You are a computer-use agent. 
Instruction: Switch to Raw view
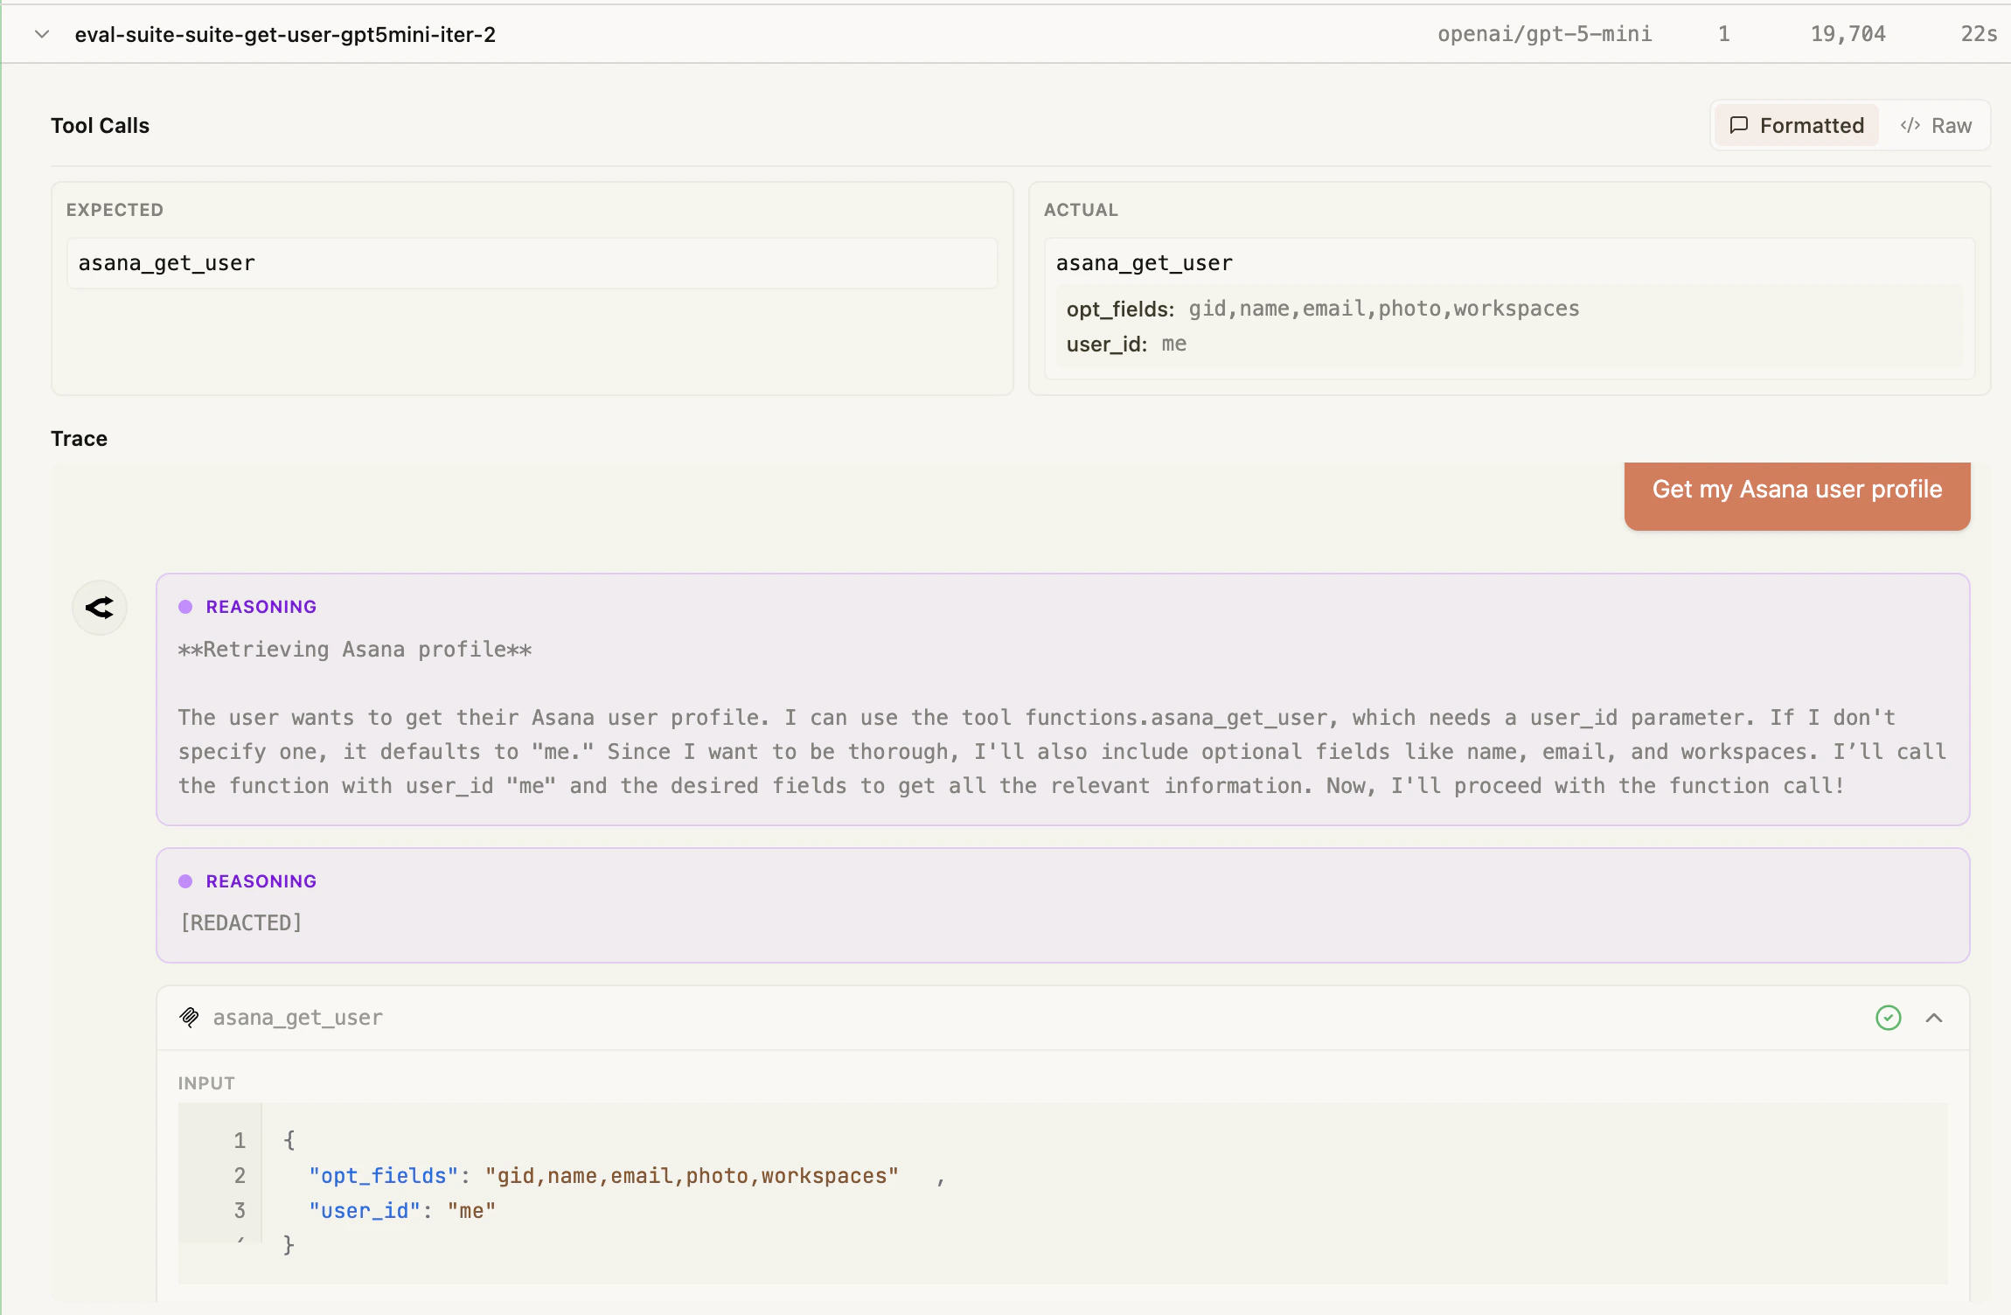pyautogui.click(x=1938, y=125)
